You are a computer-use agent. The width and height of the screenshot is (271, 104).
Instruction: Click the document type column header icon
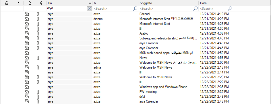pyautogui.click(x=30, y=3)
